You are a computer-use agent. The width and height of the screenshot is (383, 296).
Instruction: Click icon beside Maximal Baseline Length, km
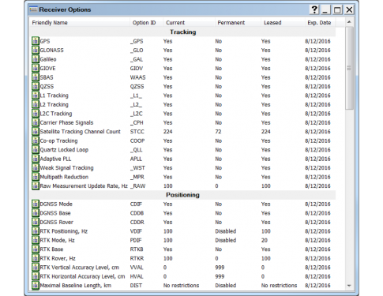pos(36,286)
